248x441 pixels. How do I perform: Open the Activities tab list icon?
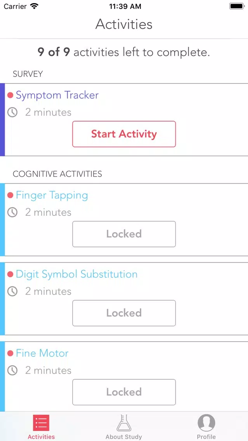point(41,423)
